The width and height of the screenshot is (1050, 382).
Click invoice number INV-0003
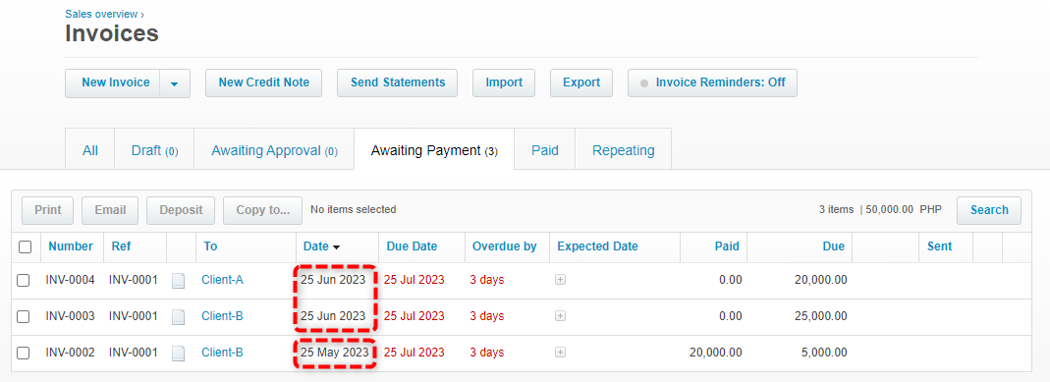tap(71, 316)
